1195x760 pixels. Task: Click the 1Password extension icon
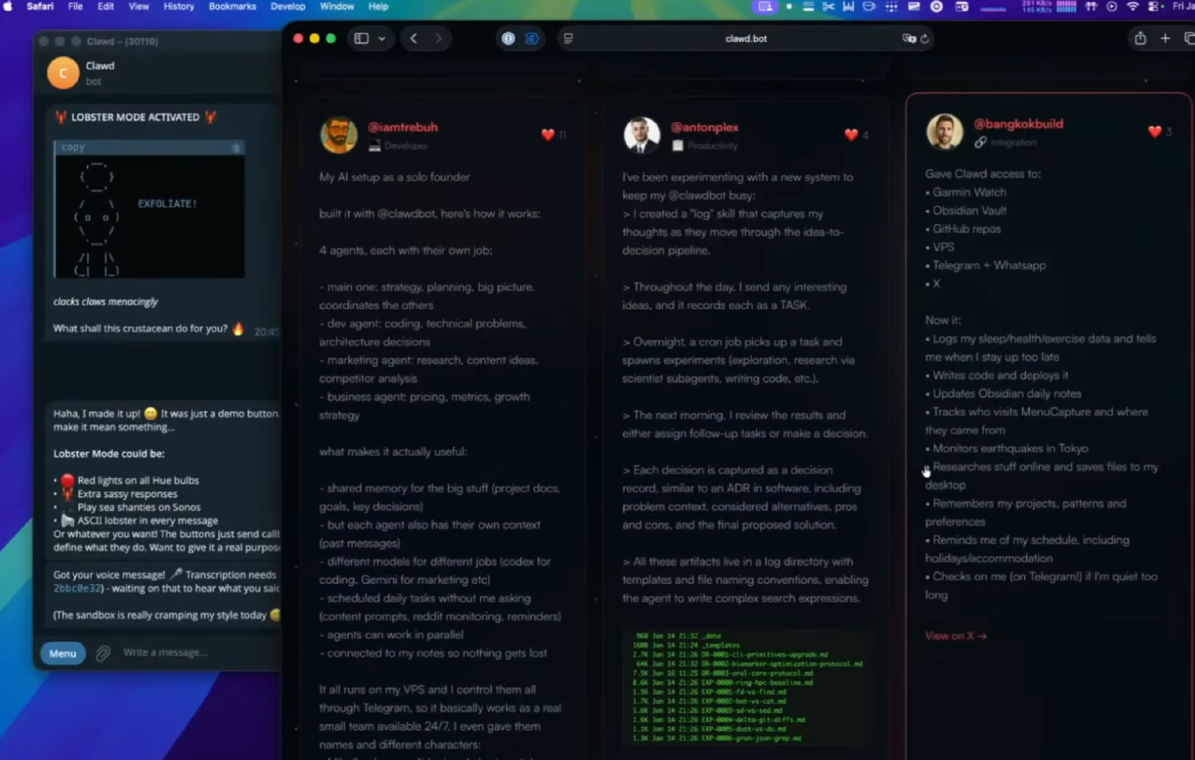click(508, 39)
